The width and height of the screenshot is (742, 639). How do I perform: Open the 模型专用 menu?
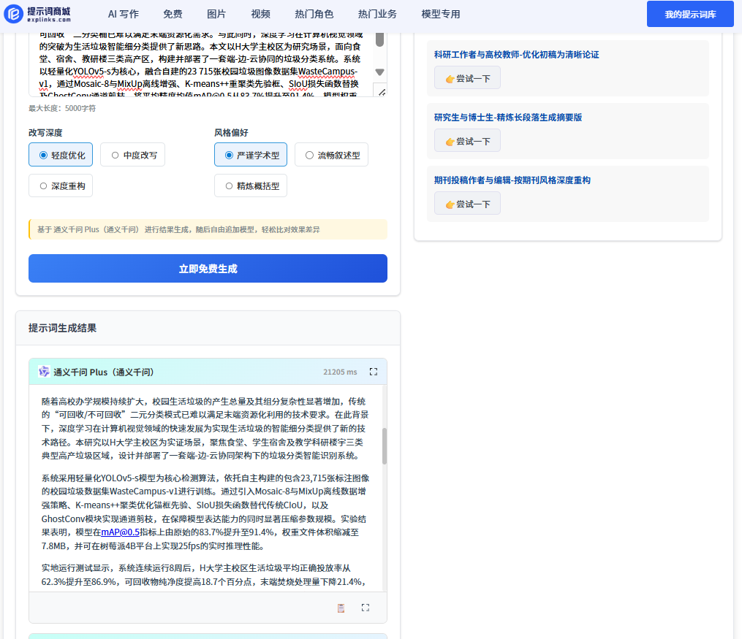(x=441, y=14)
